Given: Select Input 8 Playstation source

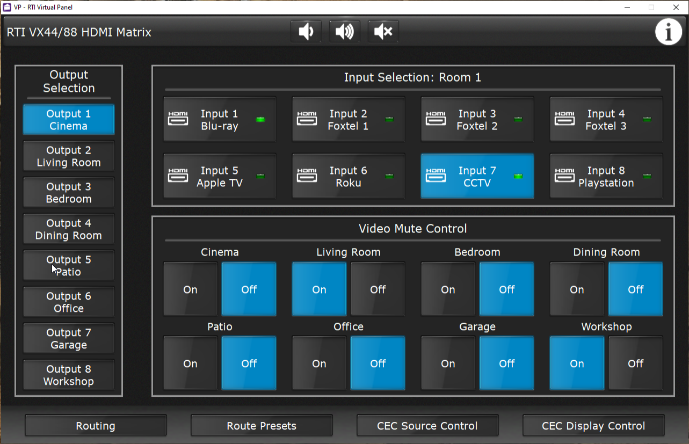Looking at the screenshot, I should pos(606,176).
